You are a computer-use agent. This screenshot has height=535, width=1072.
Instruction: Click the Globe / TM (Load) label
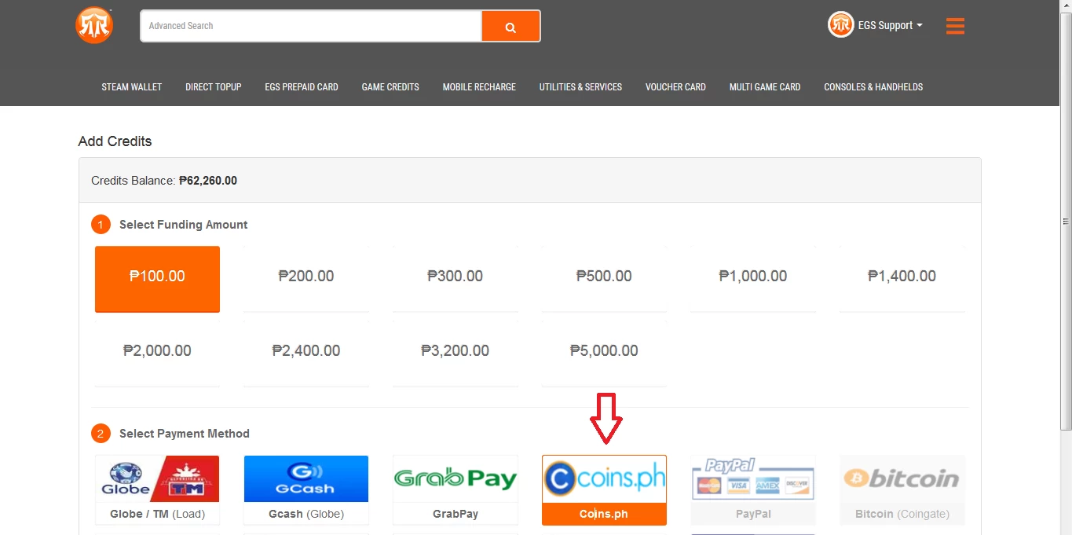157,514
